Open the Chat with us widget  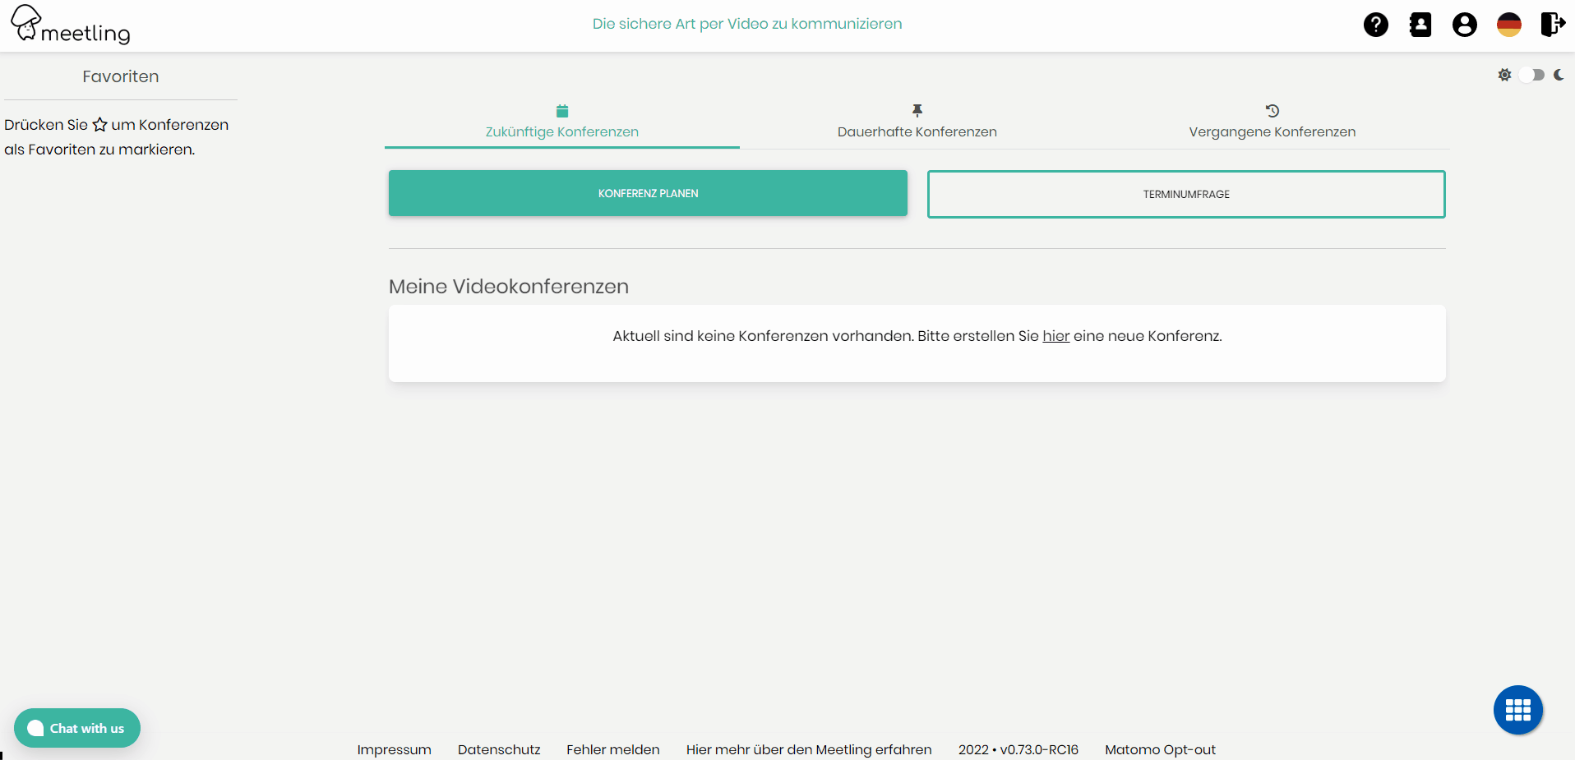[x=76, y=728]
